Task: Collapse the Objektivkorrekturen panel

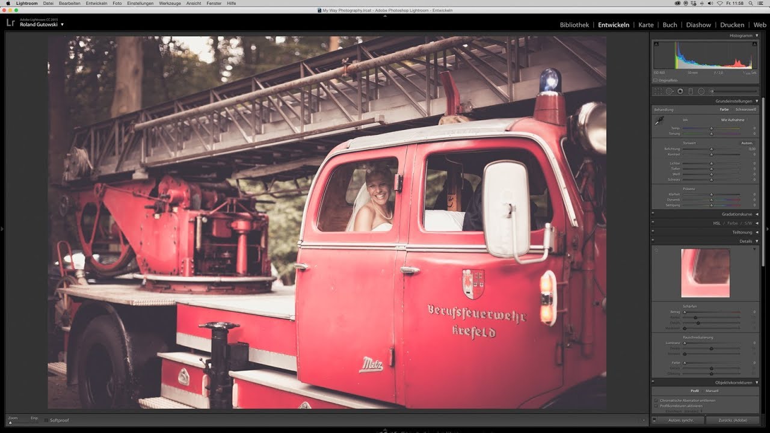Action: point(757,382)
